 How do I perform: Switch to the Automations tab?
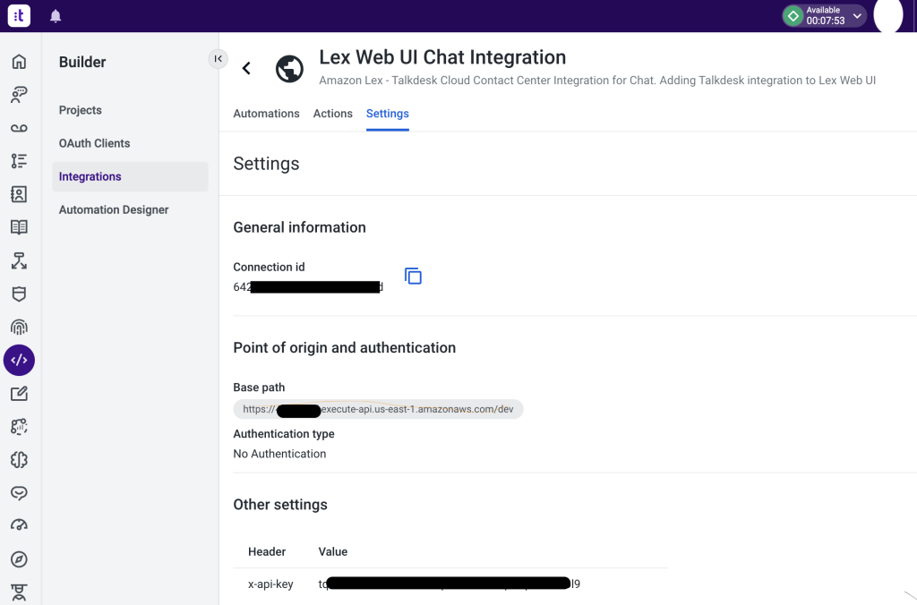click(x=266, y=114)
